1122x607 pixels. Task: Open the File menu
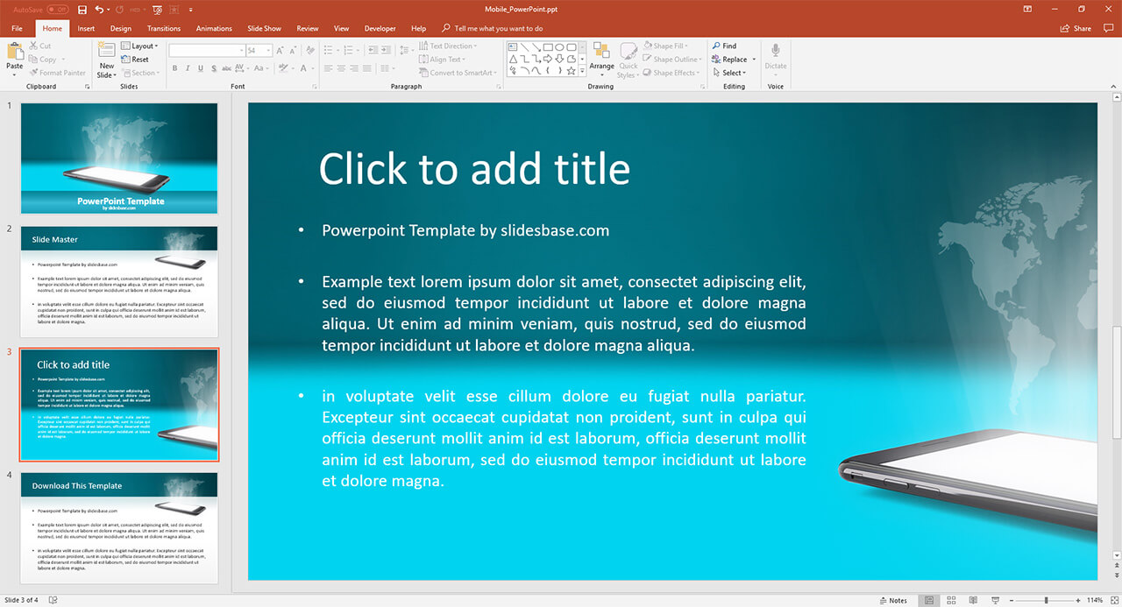[17, 28]
